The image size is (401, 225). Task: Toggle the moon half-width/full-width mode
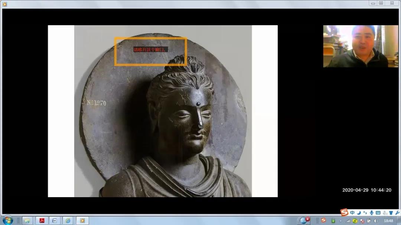point(359,213)
